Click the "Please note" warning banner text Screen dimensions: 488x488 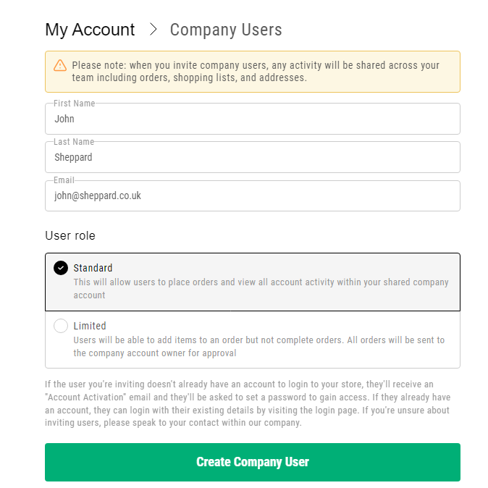[x=256, y=71]
